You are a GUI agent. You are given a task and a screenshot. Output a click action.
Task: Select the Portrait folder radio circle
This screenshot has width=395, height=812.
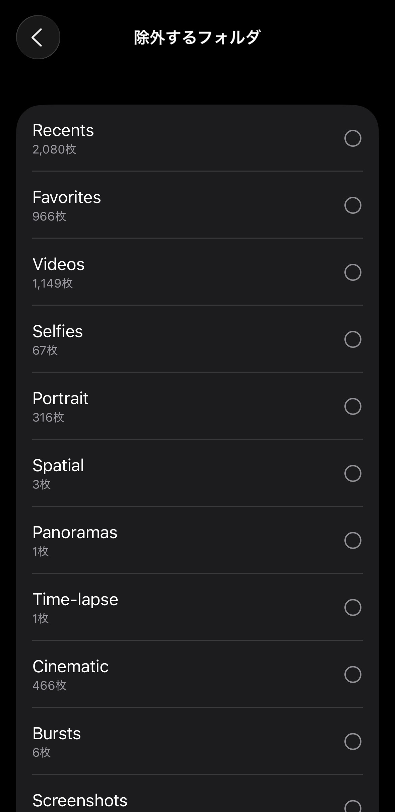tap(353, 406)
